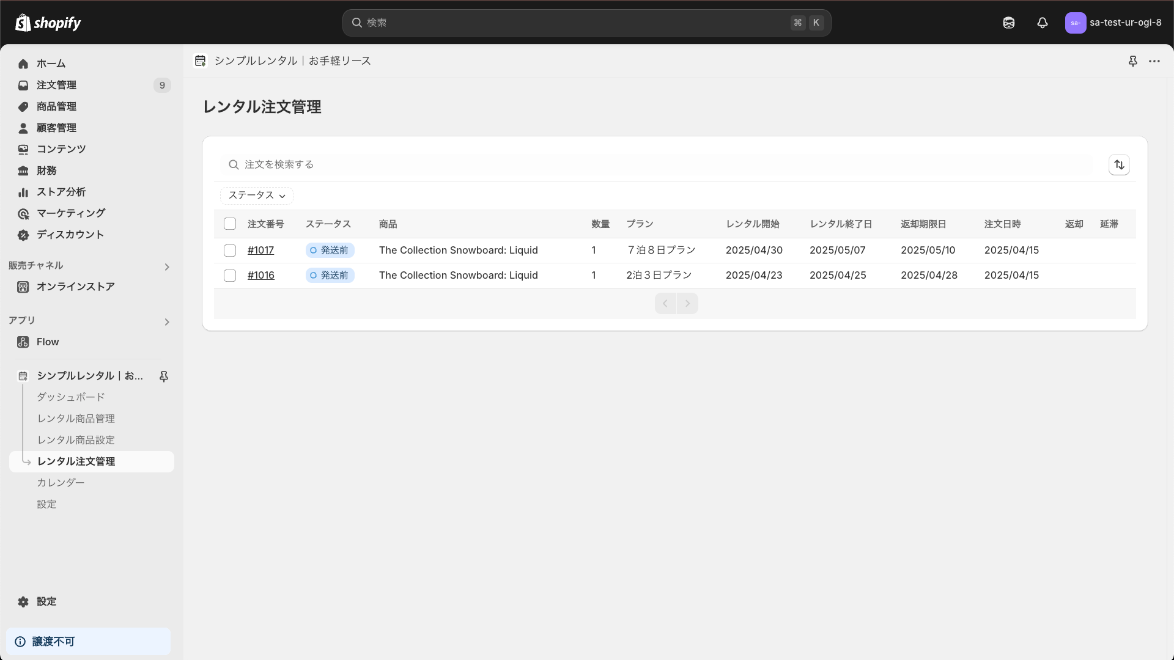Click the pin icon in app header
Screen dimensions: 1174x660
click(1132, 61)
